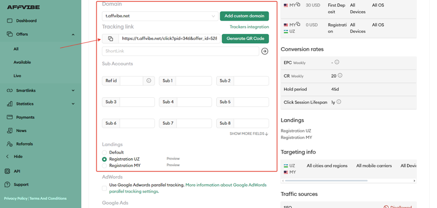The height and width of the screenshot is (208, 437).
Task: Click the Targeting info horizontal scrollbar
Action: coord(325,181)
